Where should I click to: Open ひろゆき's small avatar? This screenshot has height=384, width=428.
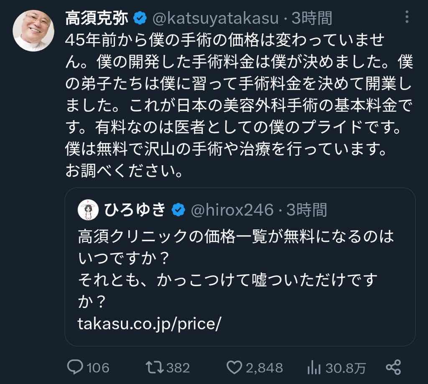tap(88, 210)
